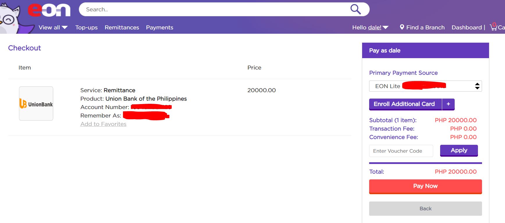The image size is (505, 223).
Task: Click the search magnifier icon
Action: [355, 9]
